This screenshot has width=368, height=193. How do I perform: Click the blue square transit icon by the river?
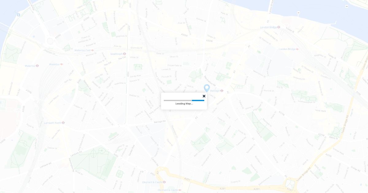coord(19,15)
